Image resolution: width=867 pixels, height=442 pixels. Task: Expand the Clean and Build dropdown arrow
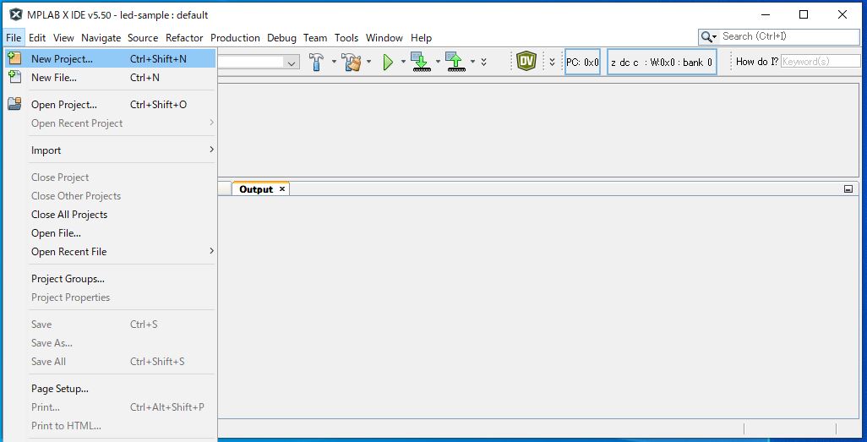click(368, 62)
